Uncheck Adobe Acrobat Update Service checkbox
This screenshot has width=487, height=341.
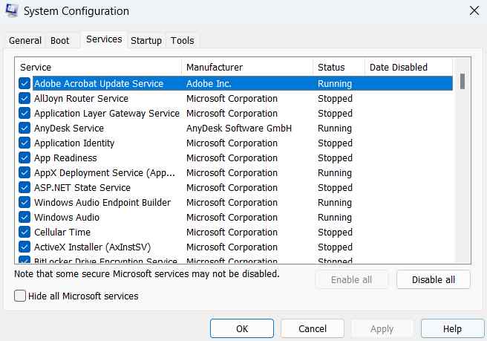coord(24,84)
